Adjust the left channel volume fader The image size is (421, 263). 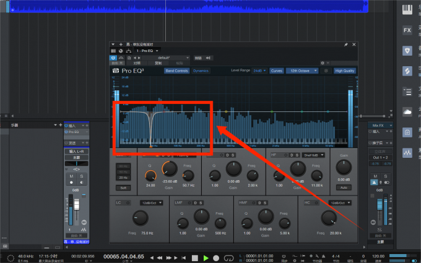pyautogui.click(x=77, y=205)
